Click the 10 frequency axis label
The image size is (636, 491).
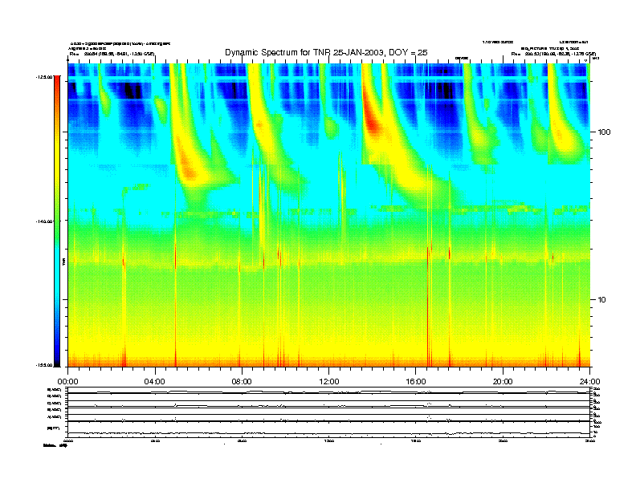tap(602, 300)
